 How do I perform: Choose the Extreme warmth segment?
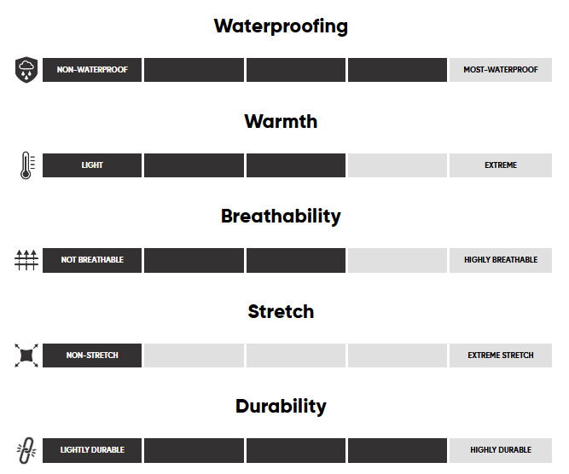point(501,165)
